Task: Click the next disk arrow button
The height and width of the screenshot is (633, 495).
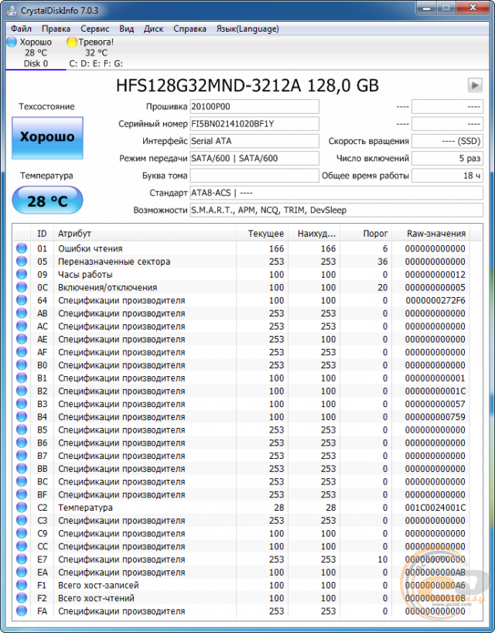Action: coord(475,85)
